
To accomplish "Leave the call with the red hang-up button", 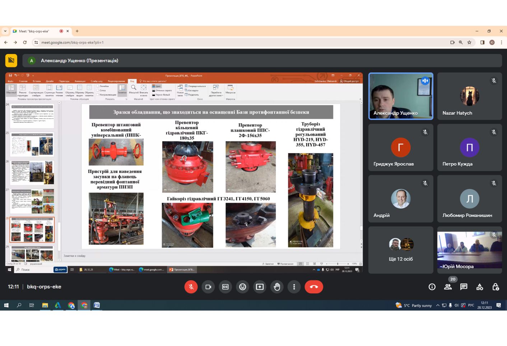I will (314, 287).
